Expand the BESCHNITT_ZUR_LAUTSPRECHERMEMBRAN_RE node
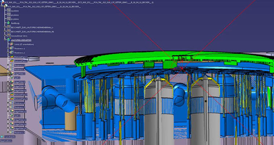 [x=5, y=31]
